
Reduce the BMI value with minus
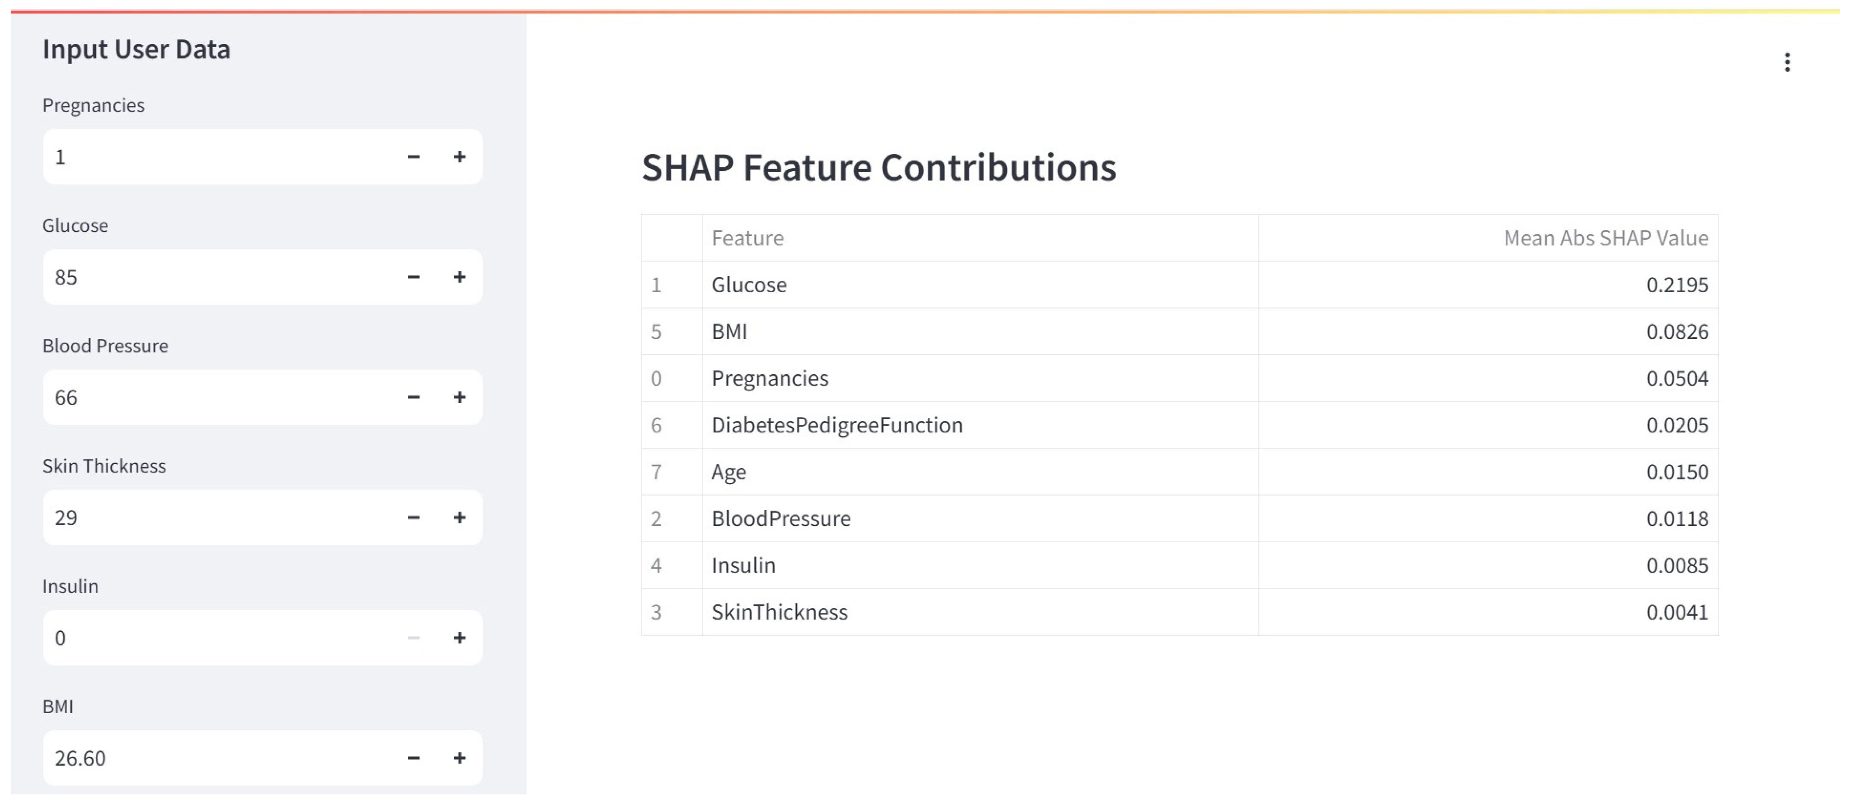coord(413,758)
